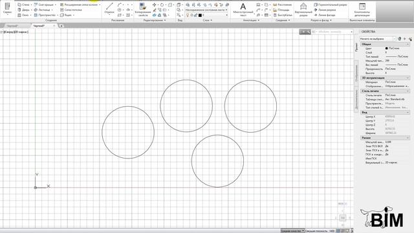Click the Компоненты детализации icon

tap(362, 6)
